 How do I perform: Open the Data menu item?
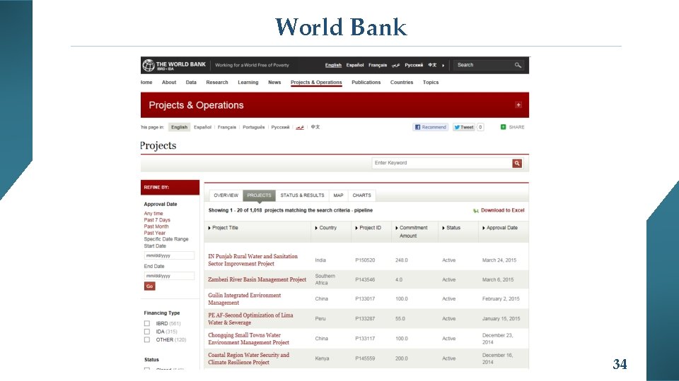[191, 83]
